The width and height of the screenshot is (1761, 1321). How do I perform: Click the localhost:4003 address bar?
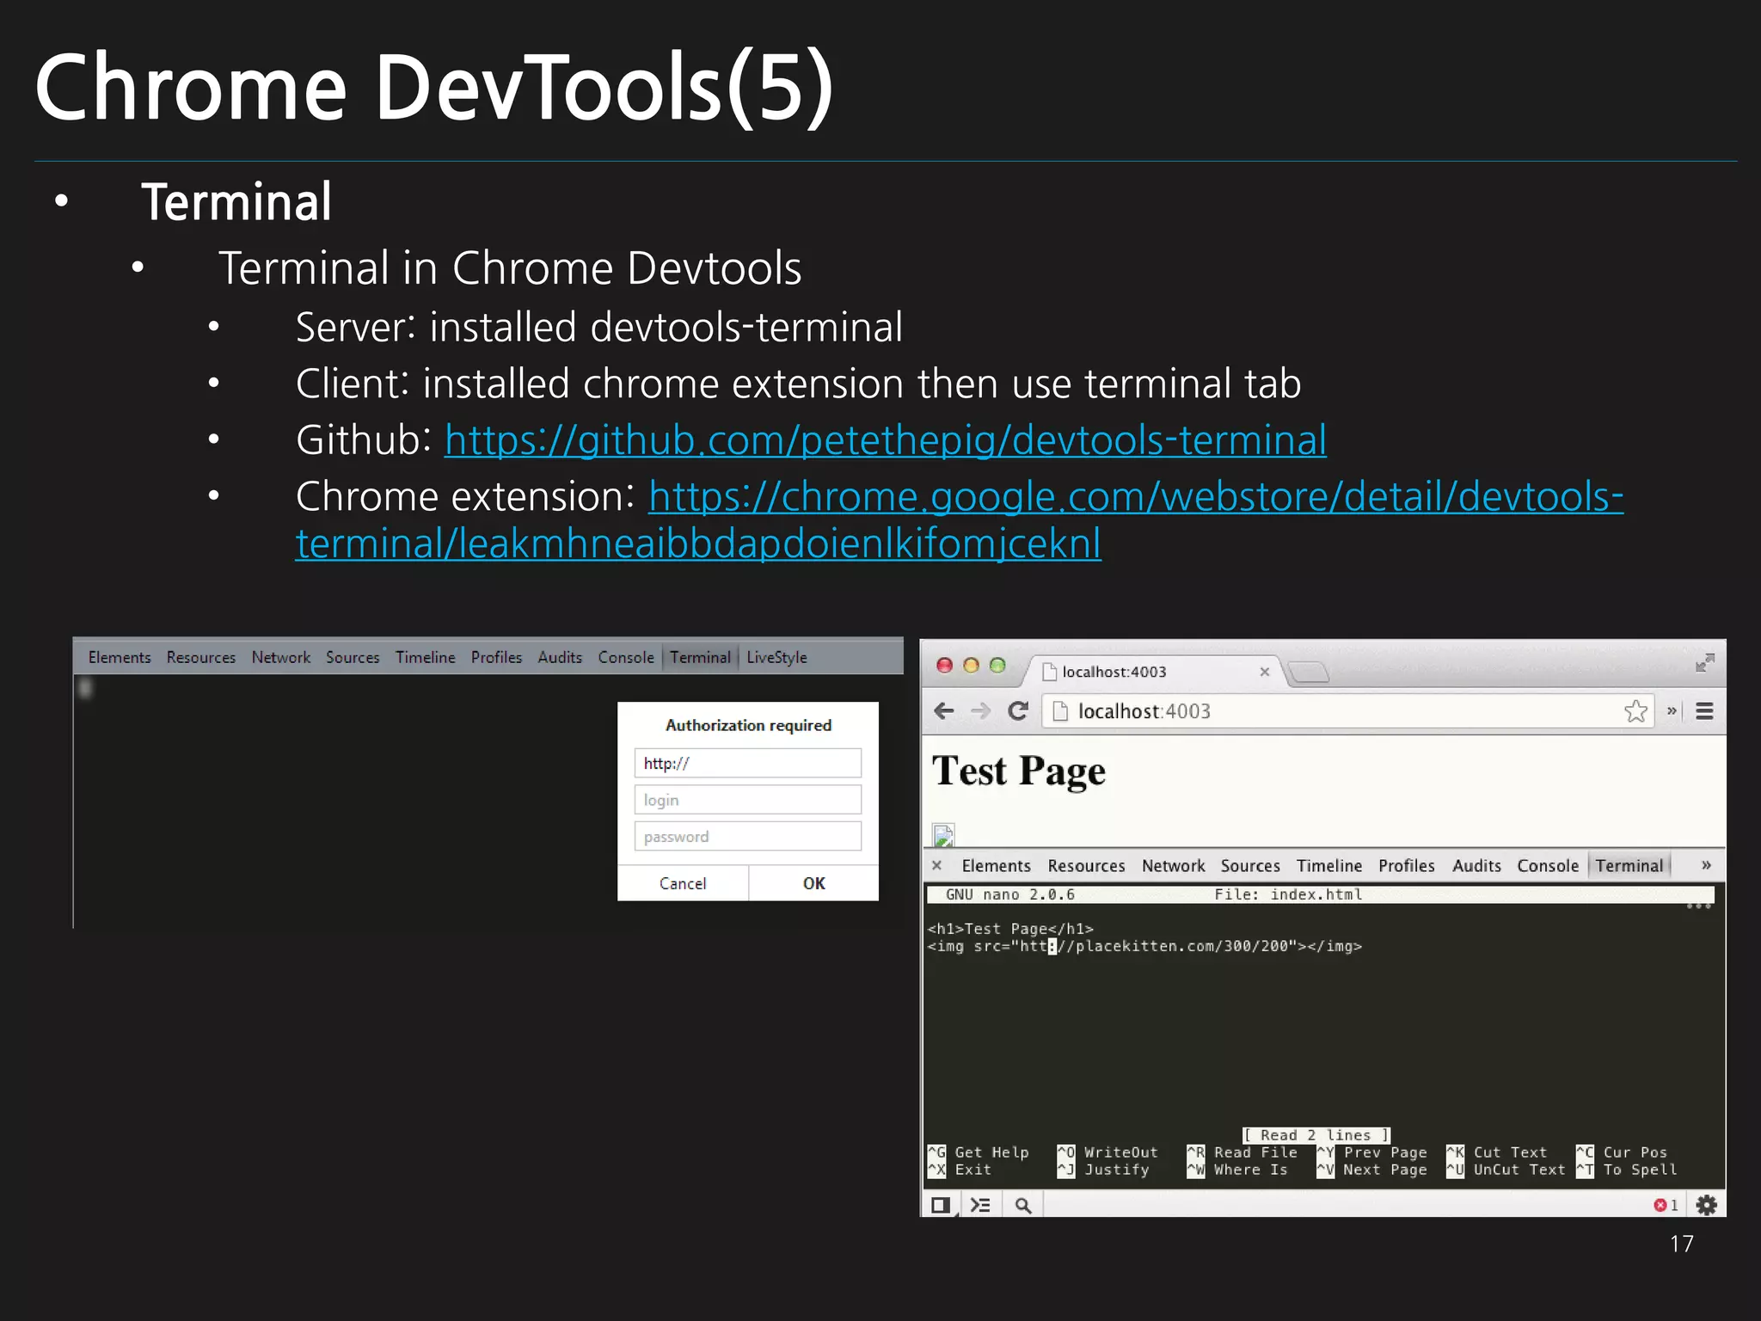(1347, 711)
